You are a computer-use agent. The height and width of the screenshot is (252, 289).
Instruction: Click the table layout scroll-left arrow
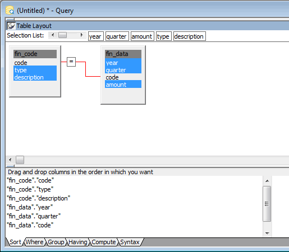coord(10,160)
